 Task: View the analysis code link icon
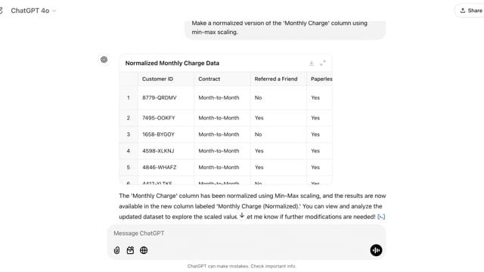point(381,217)
